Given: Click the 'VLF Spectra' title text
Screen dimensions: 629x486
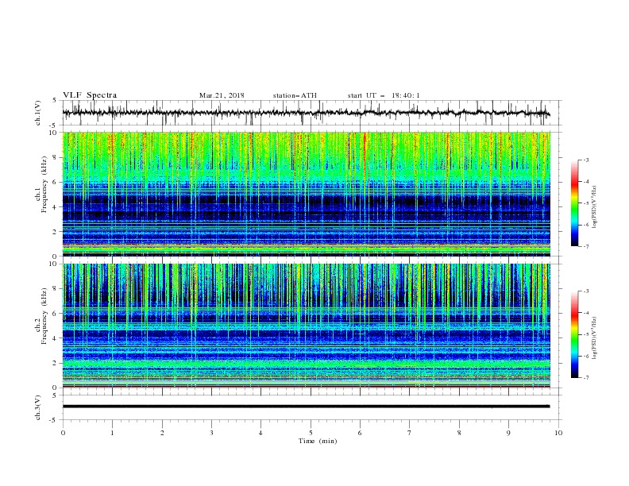Looking at the screenshot, I should click(x=90, y=95).
